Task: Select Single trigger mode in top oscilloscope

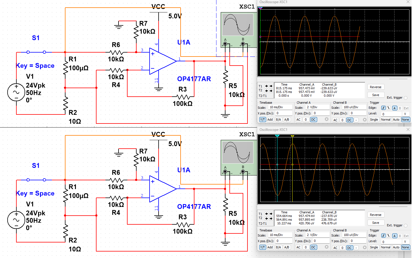Action: (374, 119)
